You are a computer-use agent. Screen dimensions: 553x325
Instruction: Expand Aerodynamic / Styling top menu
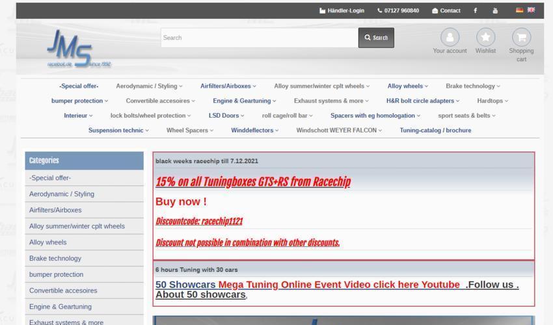149,86
